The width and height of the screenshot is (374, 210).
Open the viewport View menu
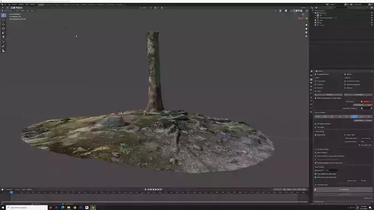(x=17, y=11)
